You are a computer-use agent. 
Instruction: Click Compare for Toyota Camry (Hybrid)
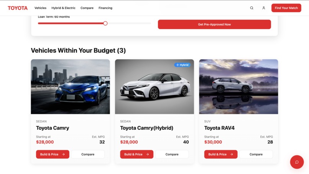[x=172, y=154]
